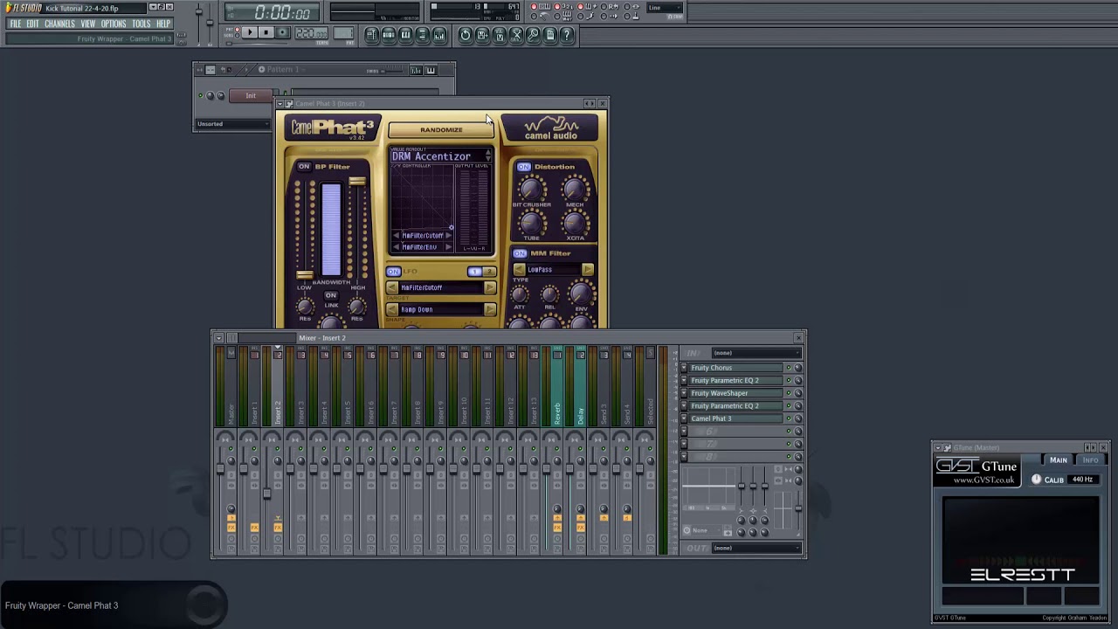1118x629 pixels.
Task: Stop playback with the transport Stop button
Action: tap(266, 33)
